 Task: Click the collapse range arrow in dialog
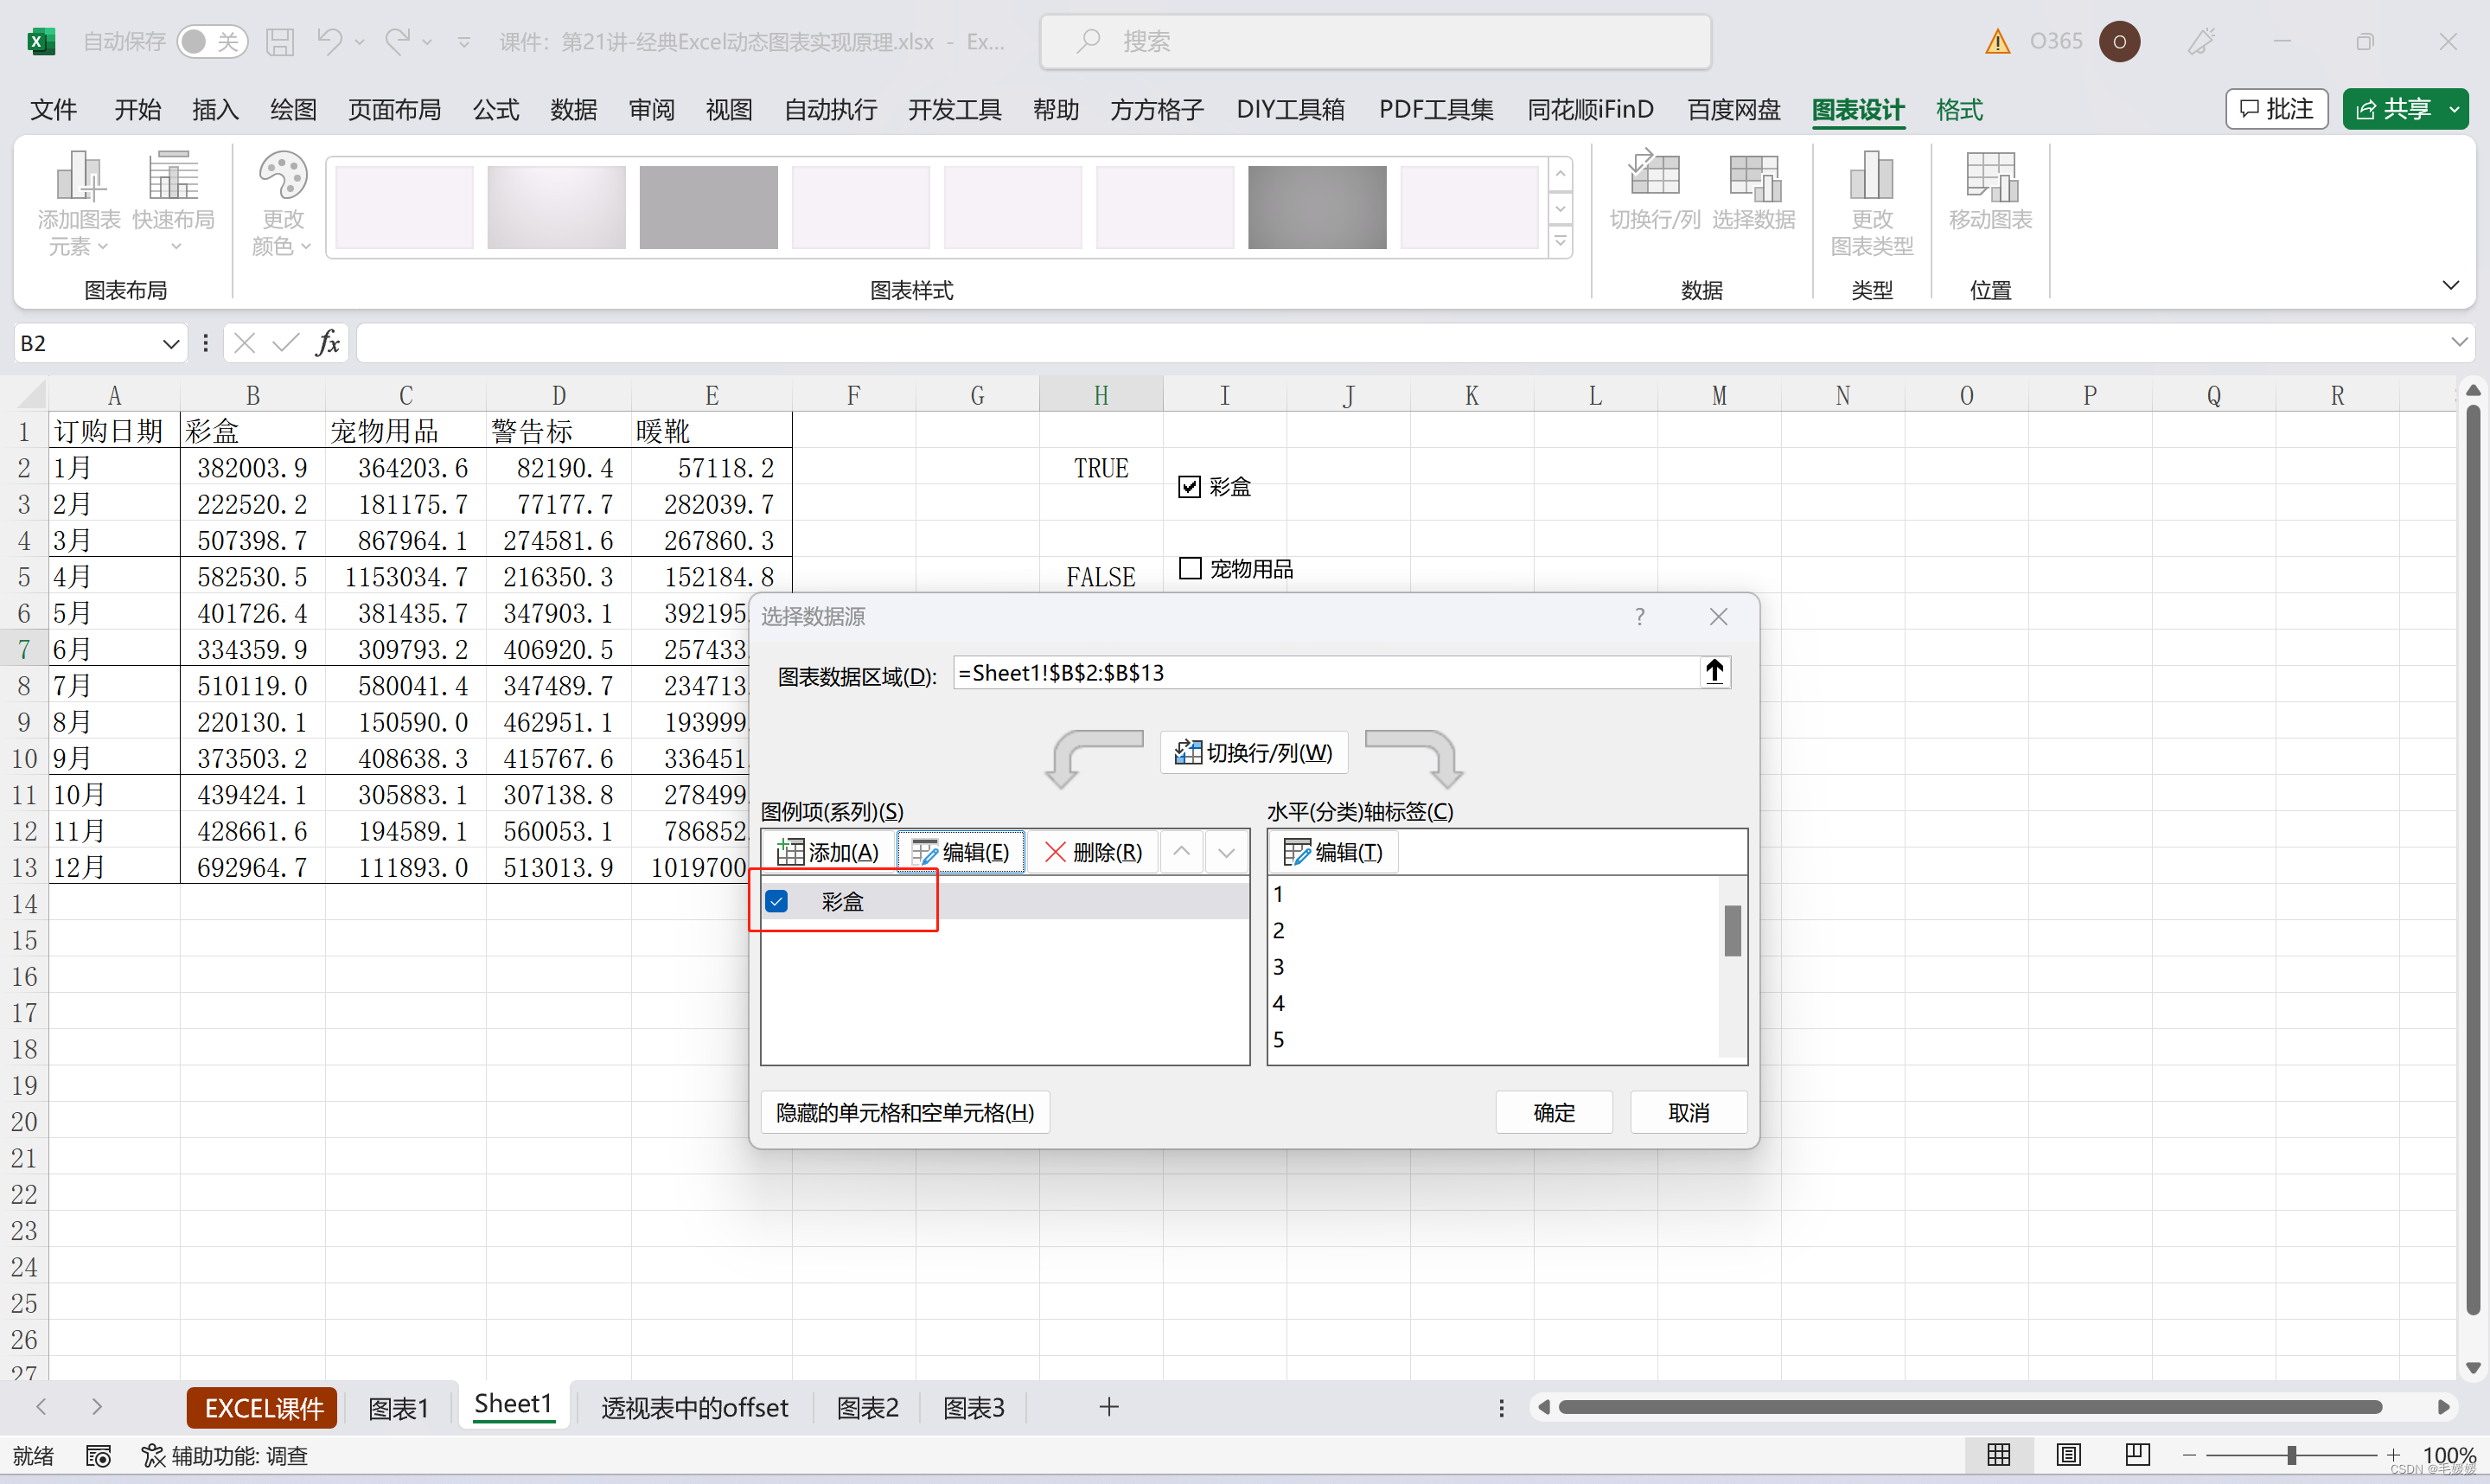[1714, 672]
